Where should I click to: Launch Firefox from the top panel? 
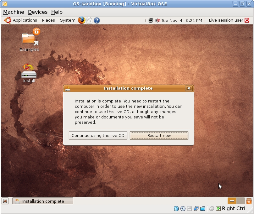[x=82, y=20]
